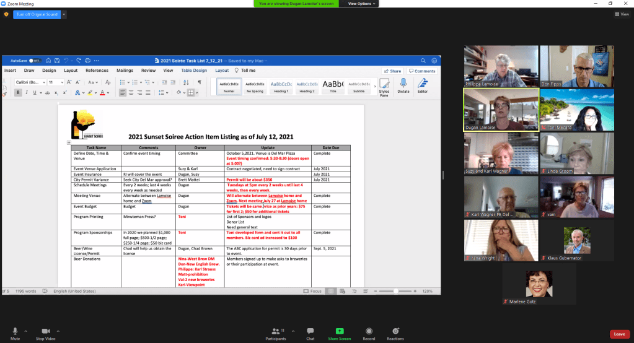Expand the font size dropdown
This screenshot has height=343, width=634.
(x=61, y=82)
